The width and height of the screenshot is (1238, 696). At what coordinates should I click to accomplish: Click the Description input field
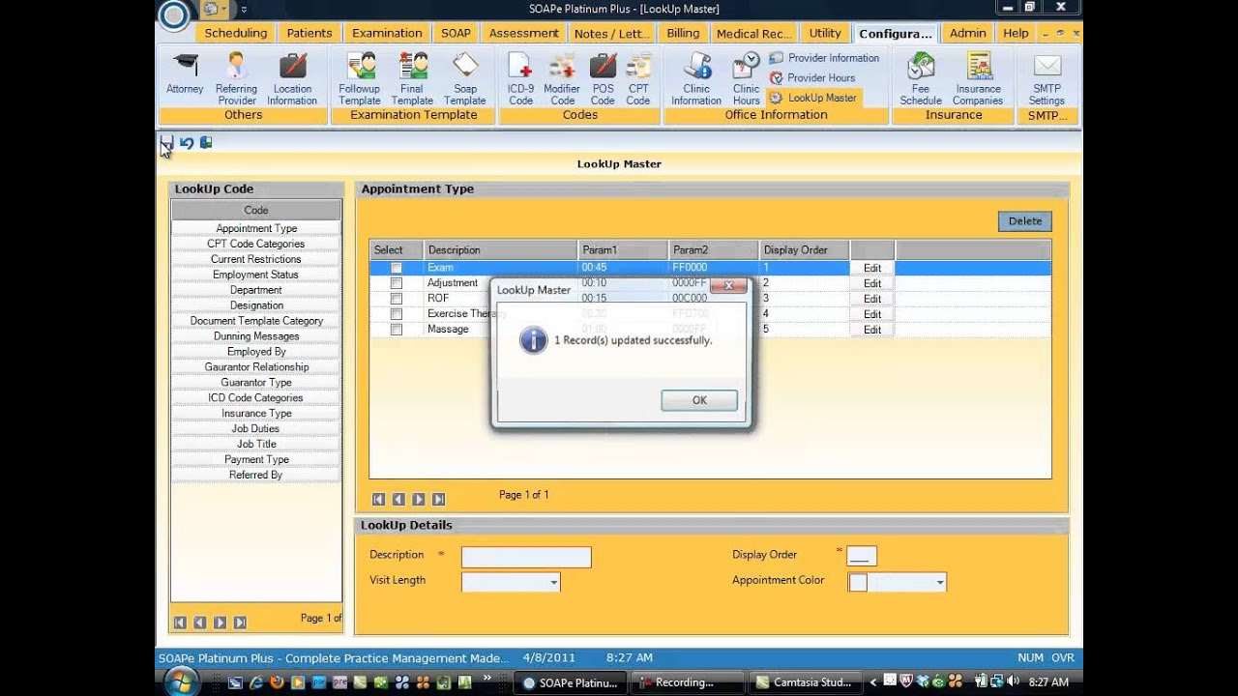click(526, 557)
